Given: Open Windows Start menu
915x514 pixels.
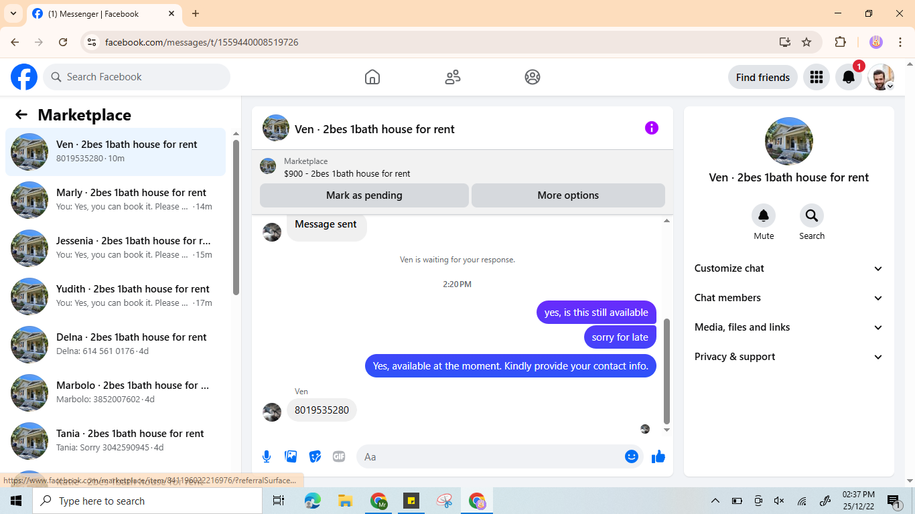Looking at the screenshot, I should [16, 501].
